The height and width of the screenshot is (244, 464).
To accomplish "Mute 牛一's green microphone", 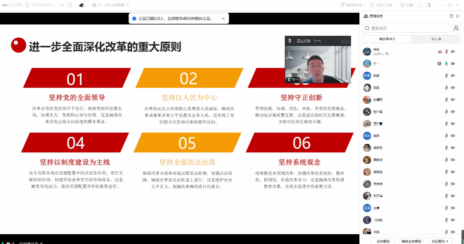I will point(446,64).
